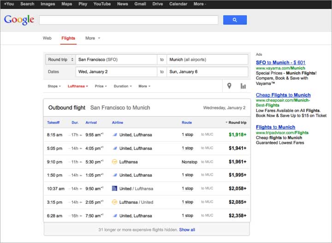Open the Round trip type selector

60,59
